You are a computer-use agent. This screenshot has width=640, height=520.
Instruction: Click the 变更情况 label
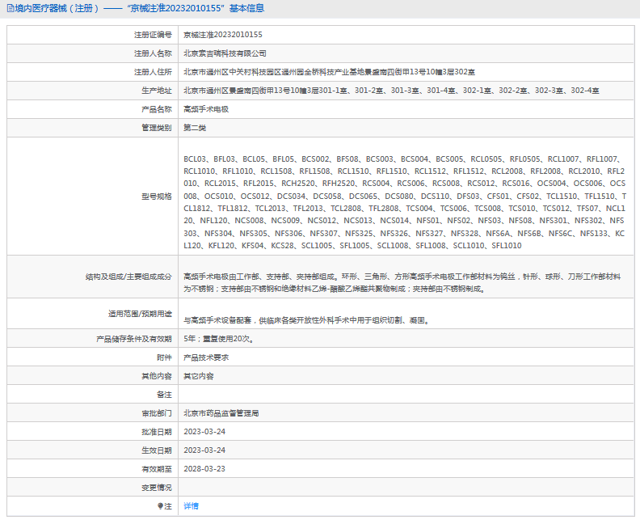pyautogui.click(x=157, y=488)
